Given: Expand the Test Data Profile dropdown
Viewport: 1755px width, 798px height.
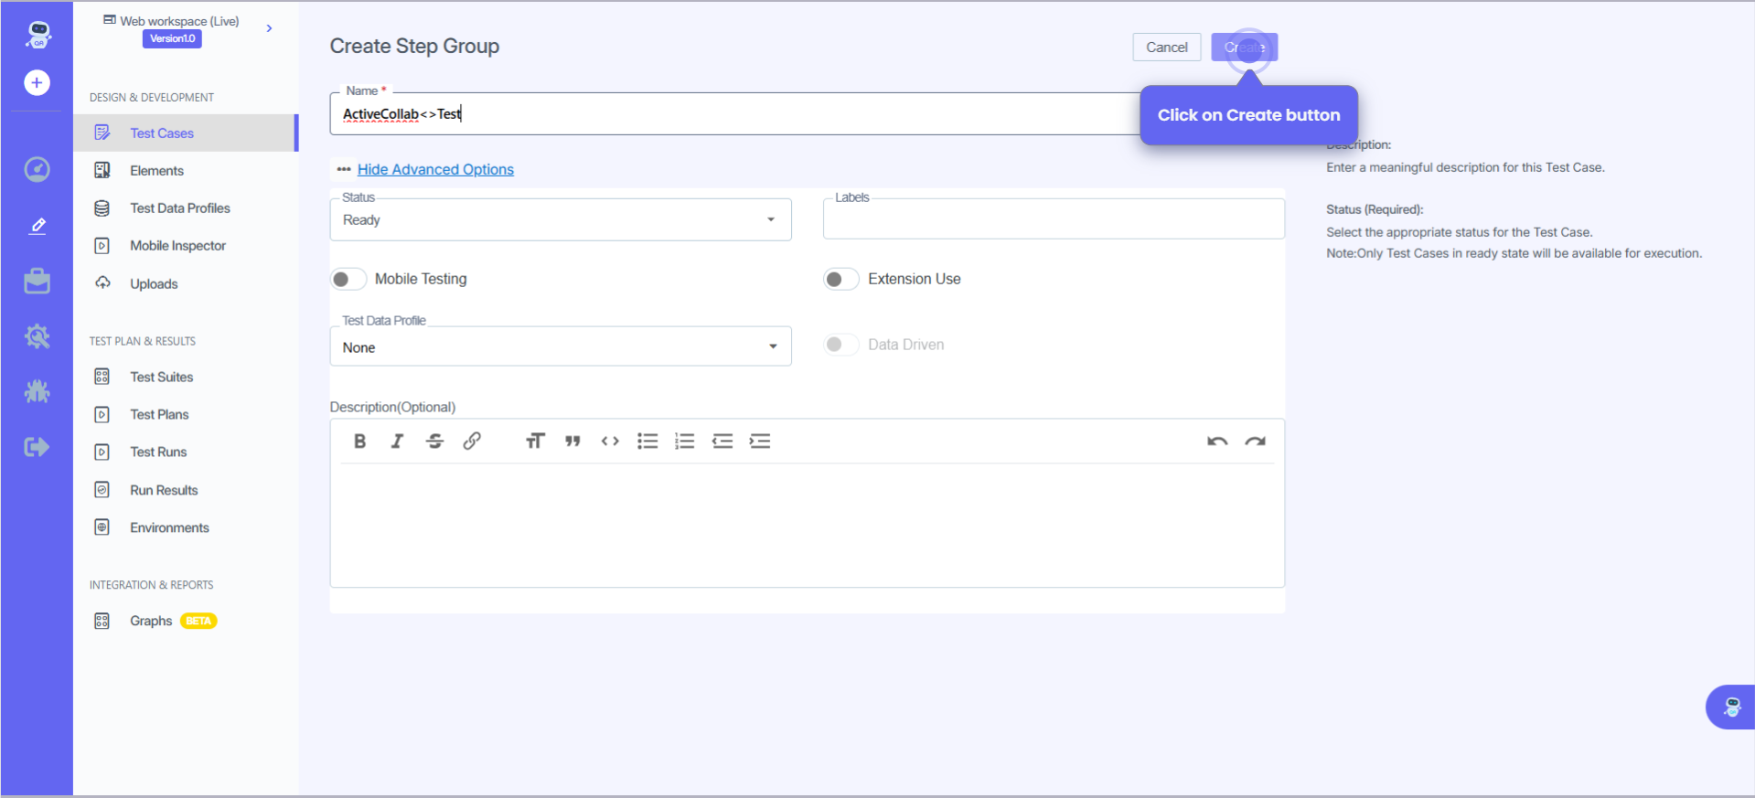Looking at the screenshot, I should [x=560, y=347].
